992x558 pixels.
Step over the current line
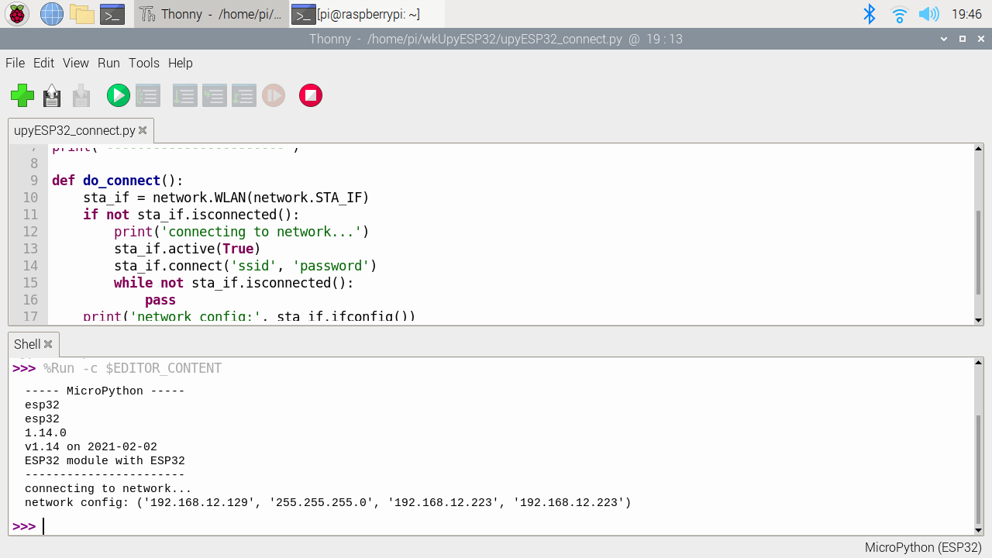click(184, 95)
